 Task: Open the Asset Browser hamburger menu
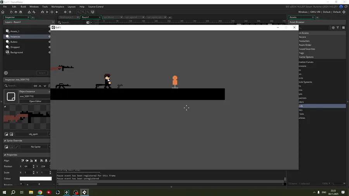coord(344,28)
